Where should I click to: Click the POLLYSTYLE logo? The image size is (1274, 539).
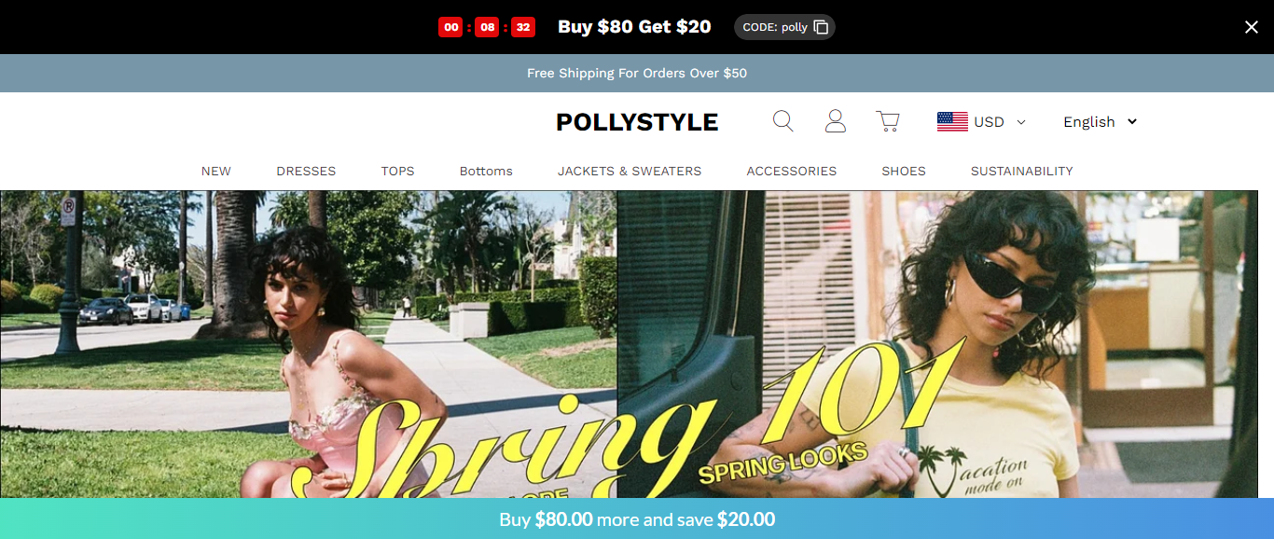pos(637,122)
